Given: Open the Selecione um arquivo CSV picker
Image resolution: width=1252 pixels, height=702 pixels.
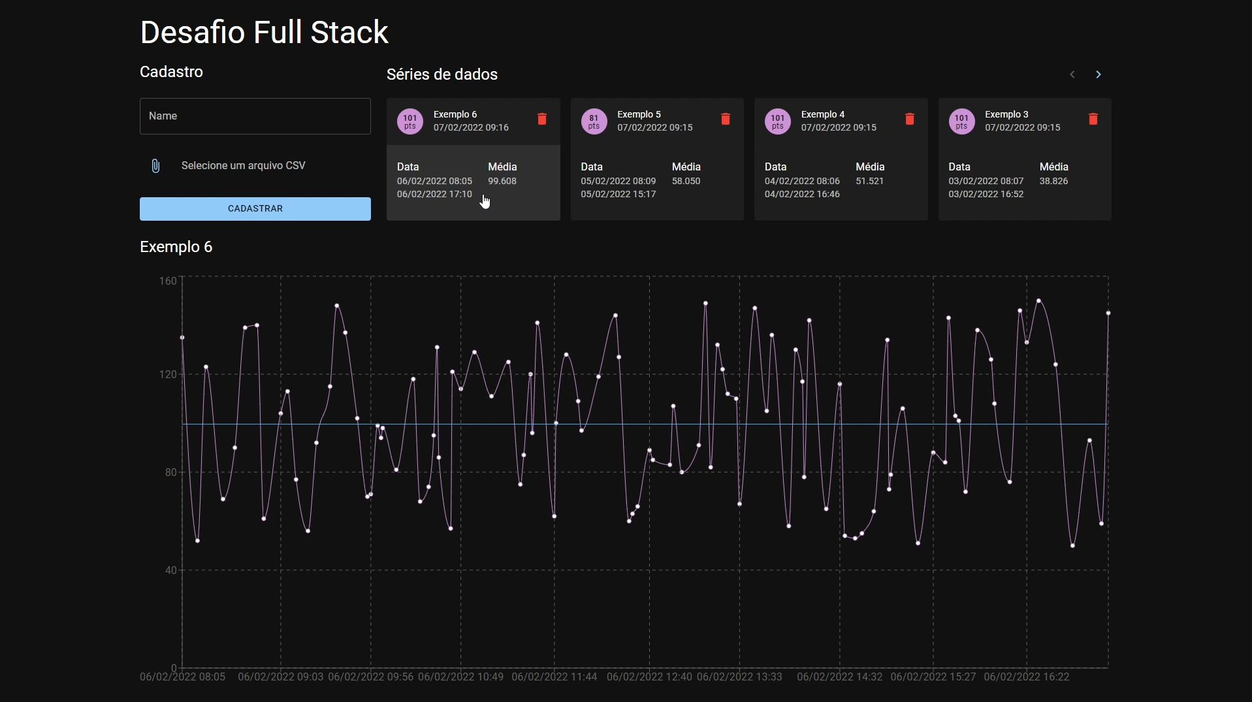Looking at the screenshot, I should coord(244,166).
